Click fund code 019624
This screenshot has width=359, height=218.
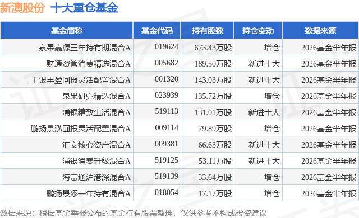click(167, 47)
